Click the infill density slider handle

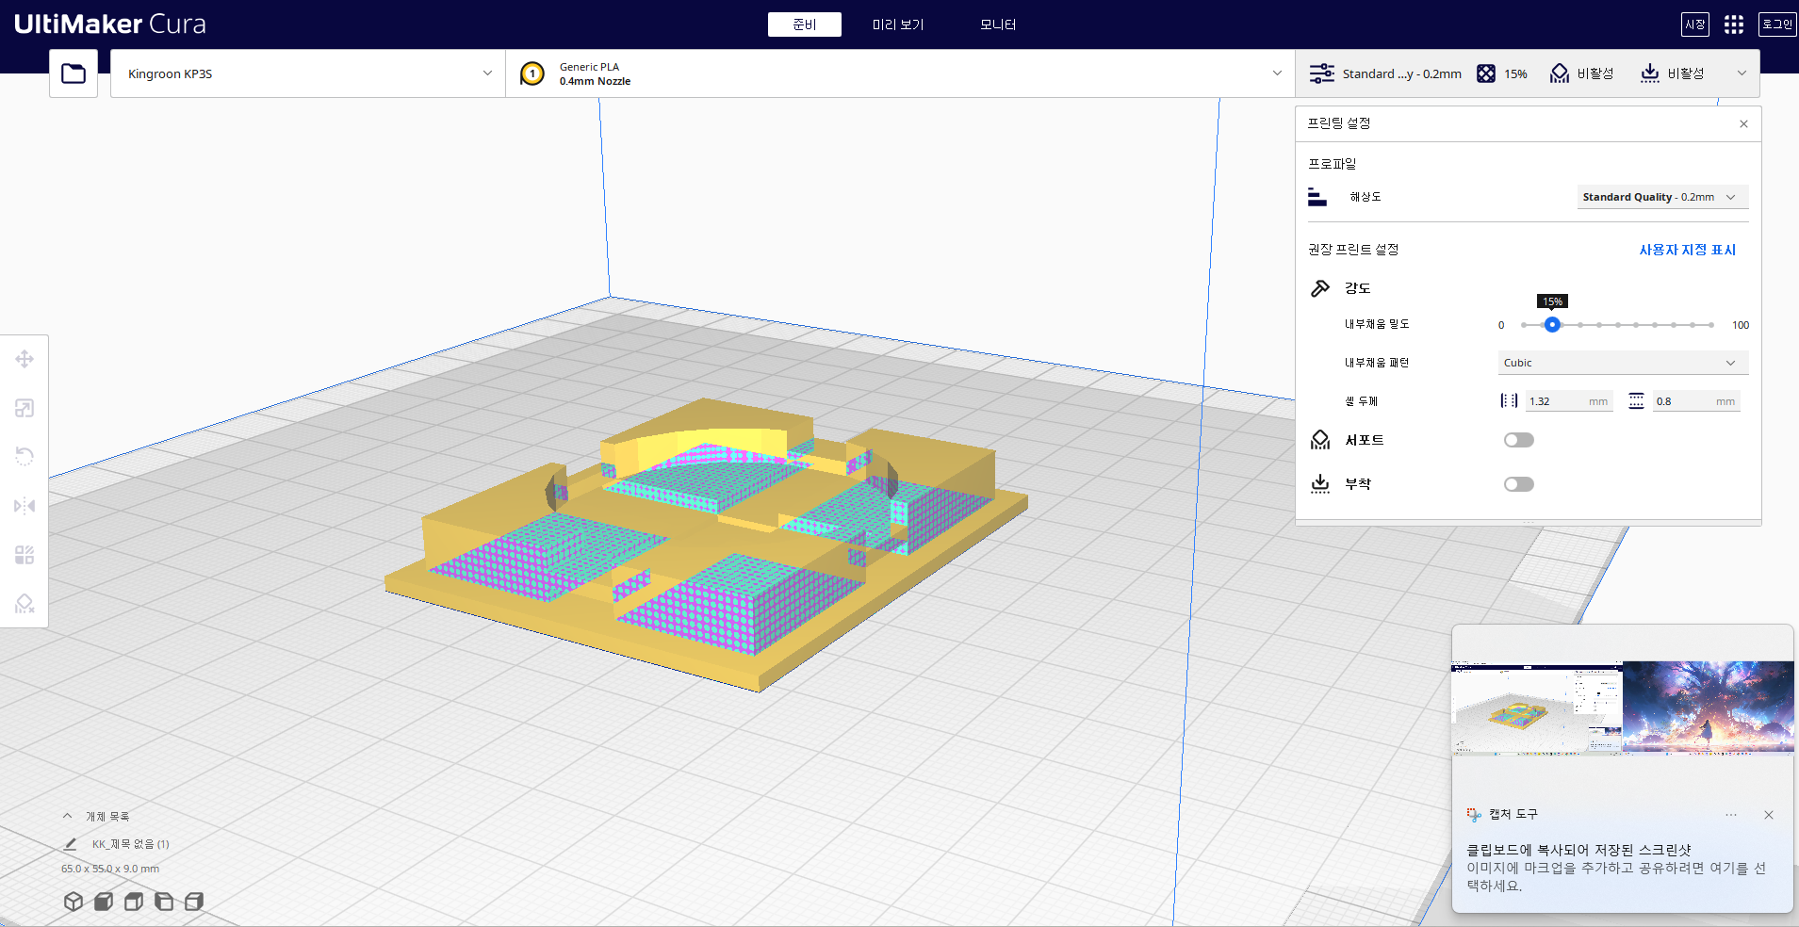point(1552,325)
